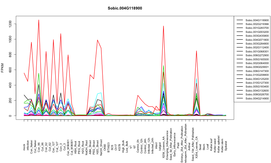Click the x-axis label Keller.leaf
Image resolution: width=271 pixels, height=163 pixels.
coord(211,145)
